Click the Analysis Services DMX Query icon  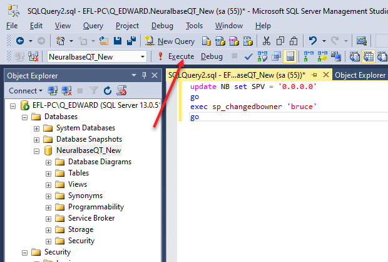234,41
